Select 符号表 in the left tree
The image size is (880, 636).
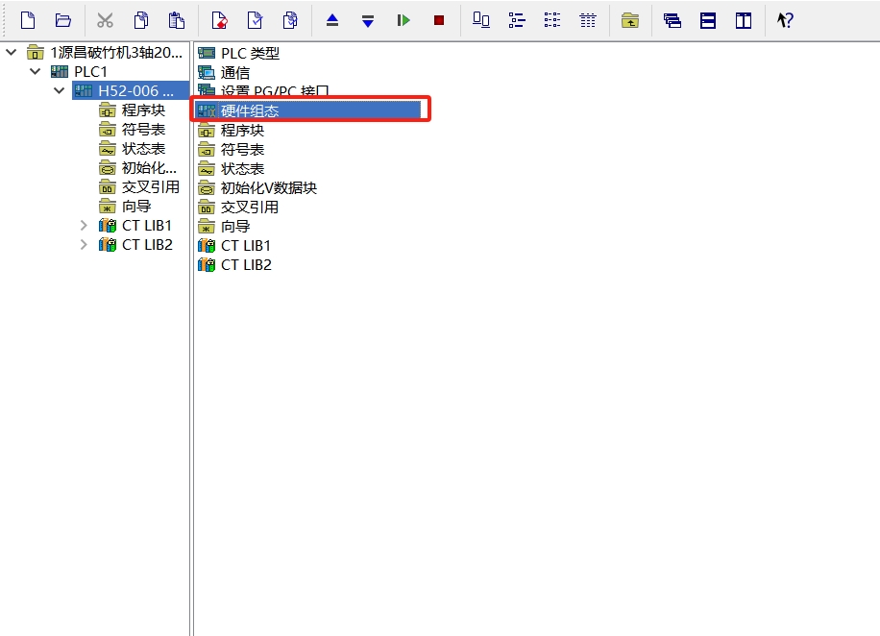[143, 130]
